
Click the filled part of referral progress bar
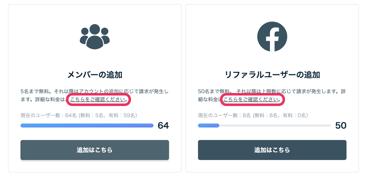(208, 125)
